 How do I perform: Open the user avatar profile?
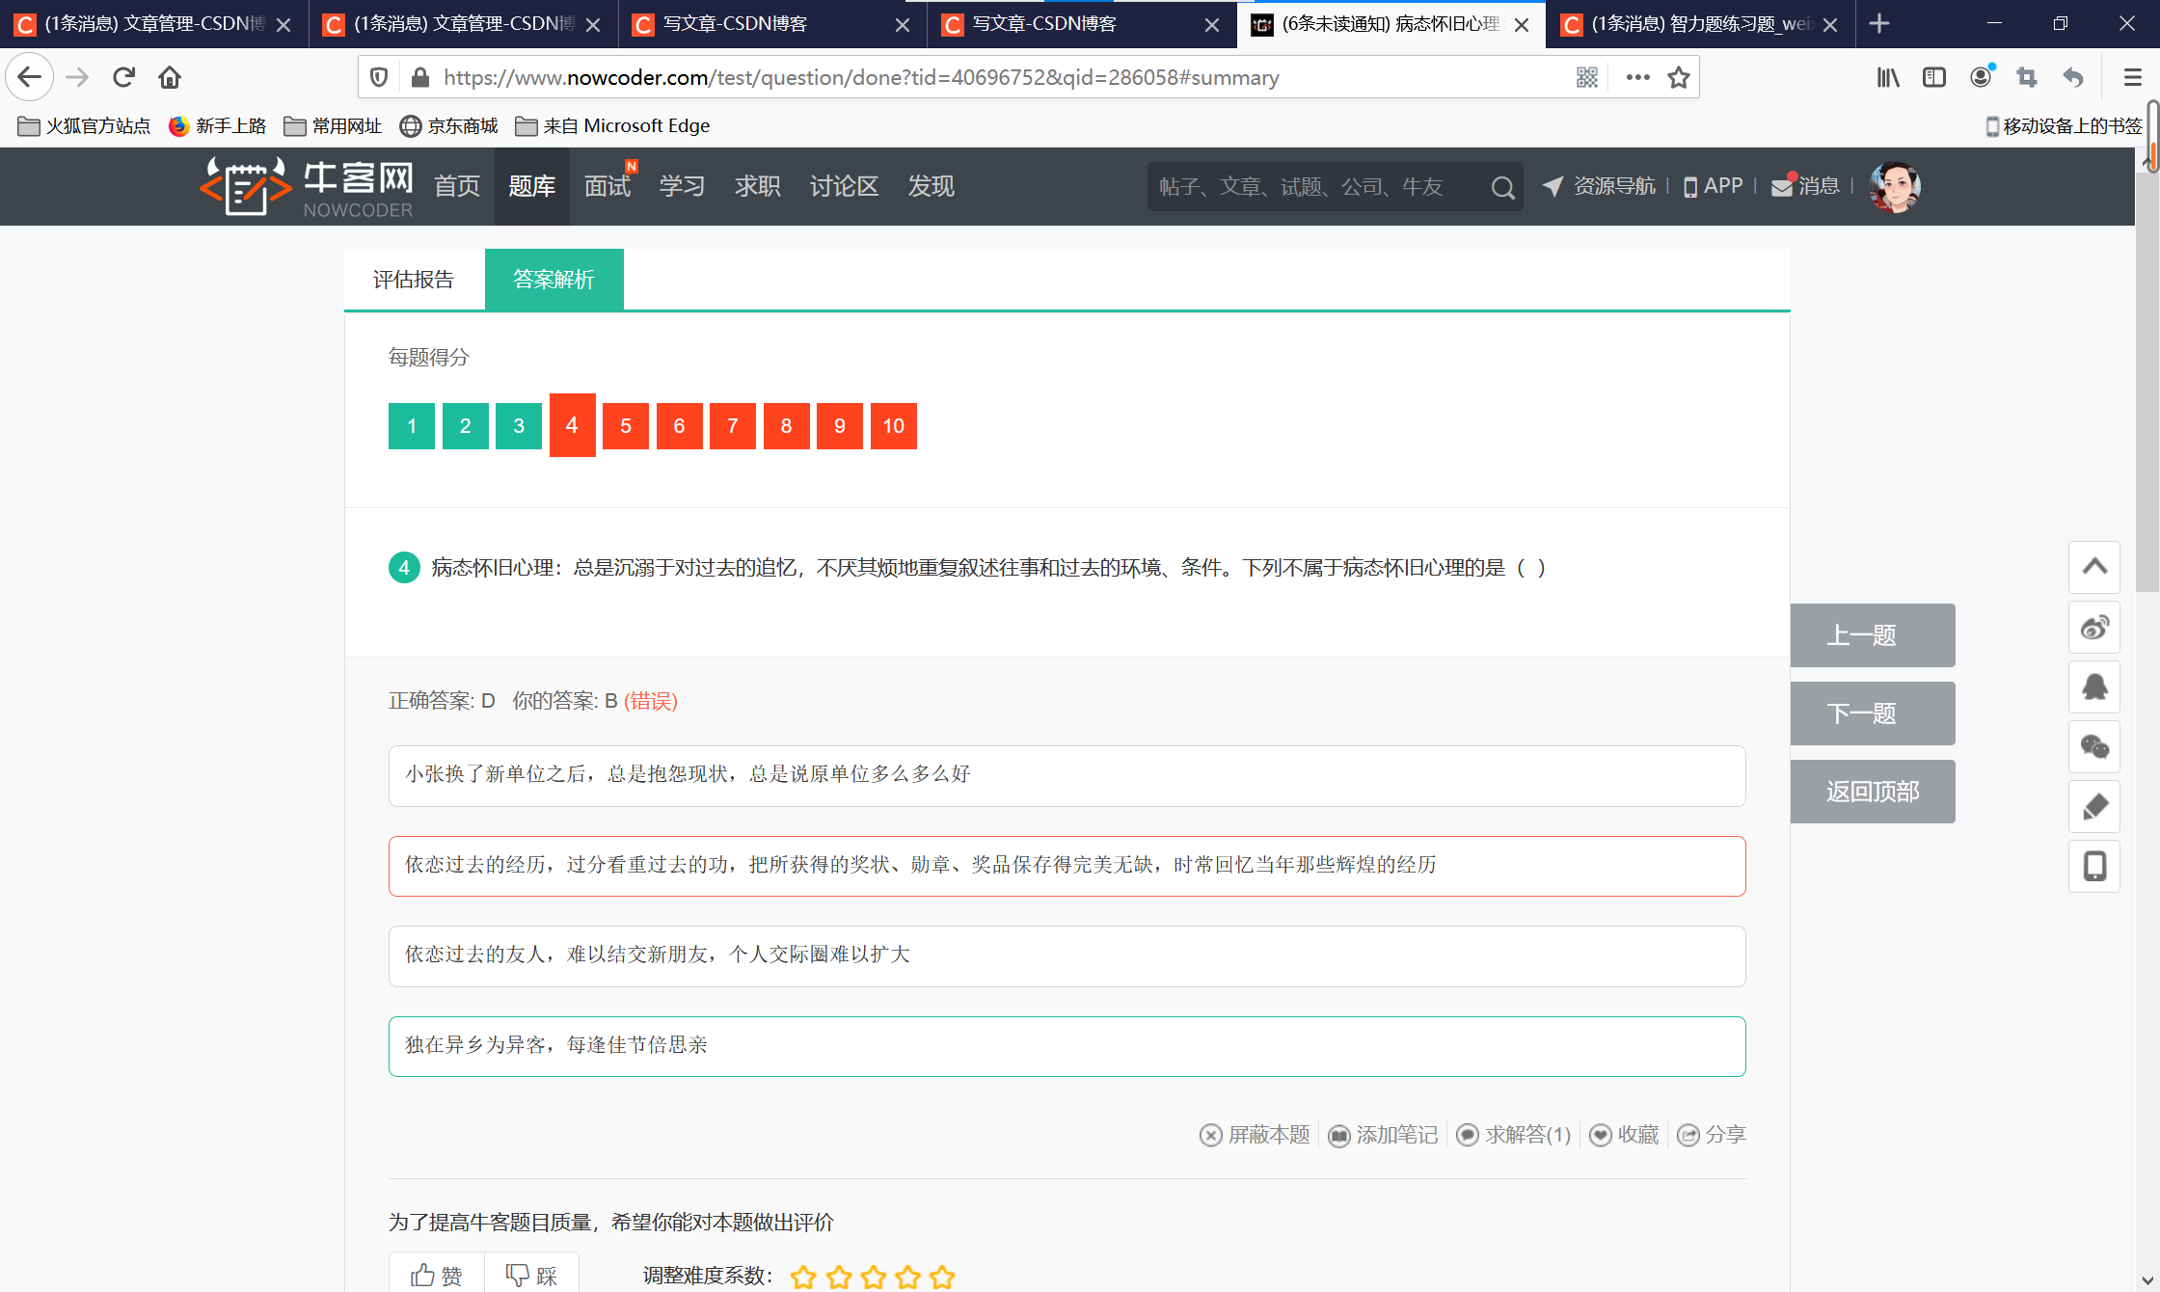pyautogui.click(x=1895, y=186)
